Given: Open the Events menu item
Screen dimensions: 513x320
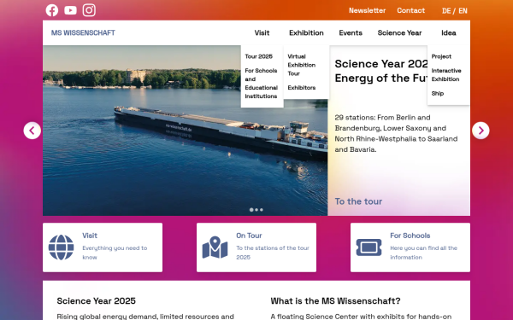Looking at the screenshot, I should [351, 33].
